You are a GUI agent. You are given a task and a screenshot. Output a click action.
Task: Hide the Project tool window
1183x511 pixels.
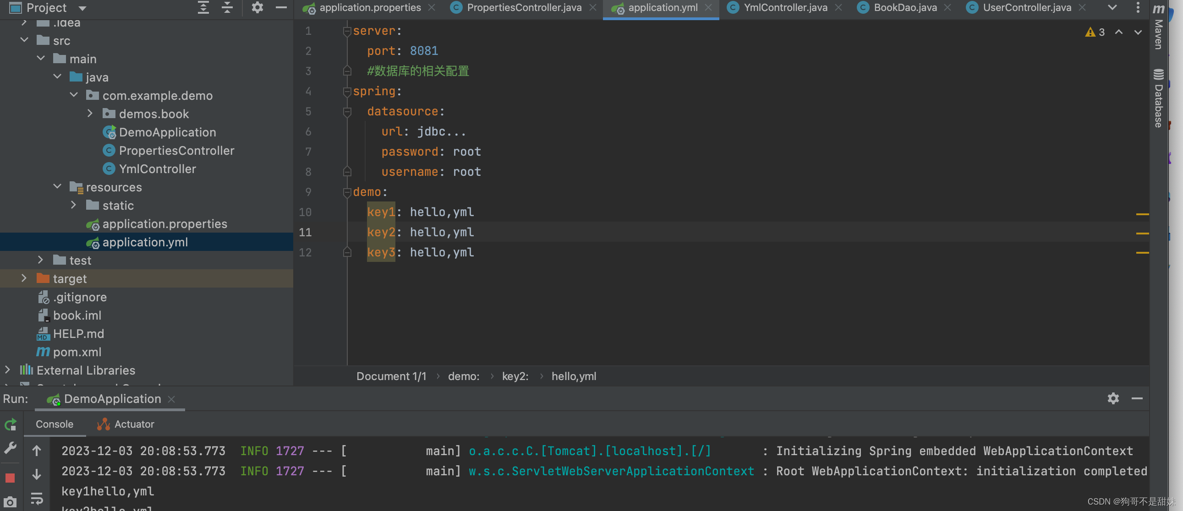(281, 8)
